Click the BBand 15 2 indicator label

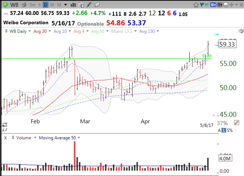click(122, 31)
